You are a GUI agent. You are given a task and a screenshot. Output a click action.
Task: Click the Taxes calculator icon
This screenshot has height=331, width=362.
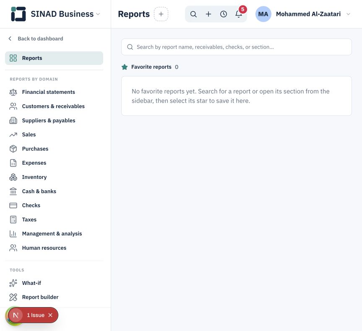click(13, 220)
